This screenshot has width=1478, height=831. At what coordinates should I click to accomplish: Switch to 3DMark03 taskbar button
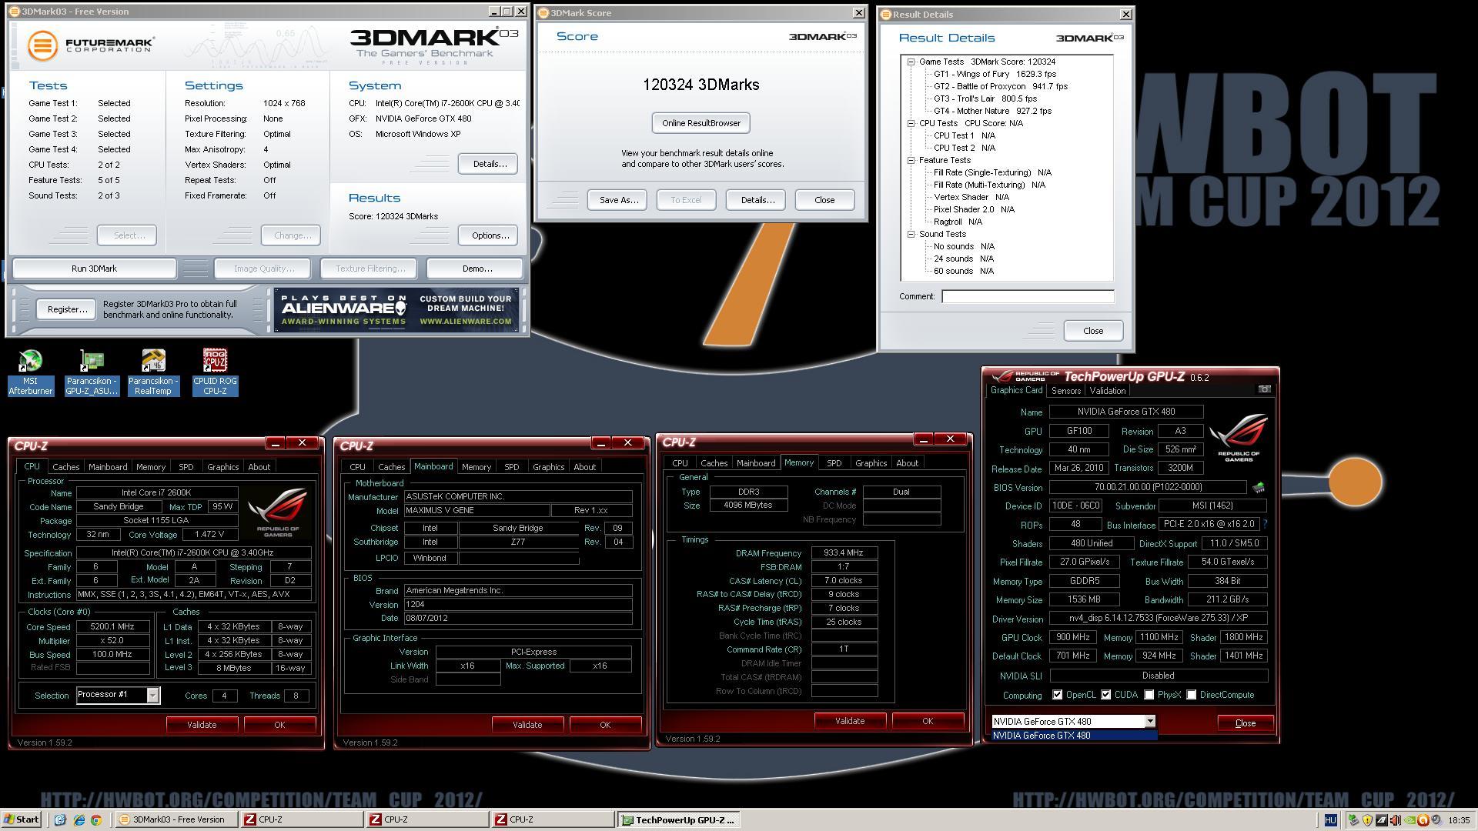click(176, 820)
